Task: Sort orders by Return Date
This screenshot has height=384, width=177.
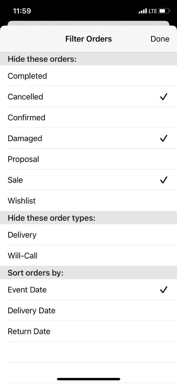Action: pyautogui.click(x=88, y=331)
